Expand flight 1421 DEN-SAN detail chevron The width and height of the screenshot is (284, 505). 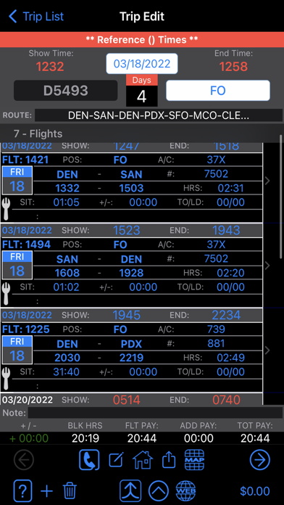(267, 181)
